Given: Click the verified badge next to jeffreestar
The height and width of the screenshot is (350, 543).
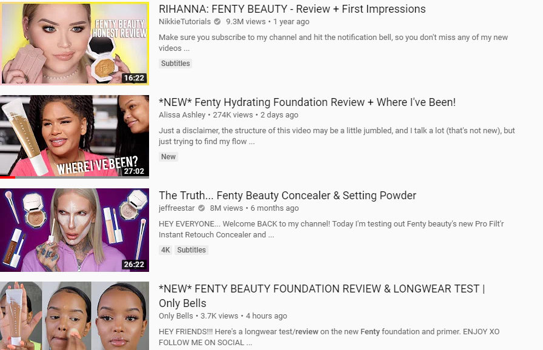Looking at the screenshot, I should click(201, 208).
